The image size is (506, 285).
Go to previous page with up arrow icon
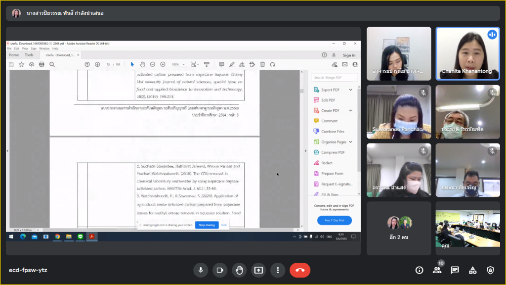click(x=87, y=65)
